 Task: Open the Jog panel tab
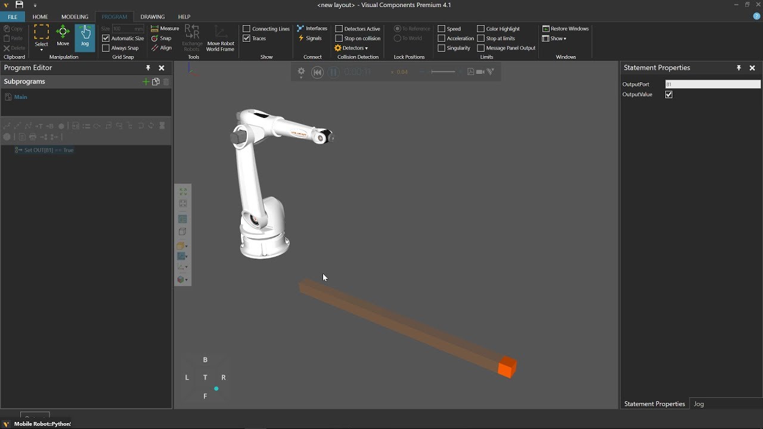(699, 404)
